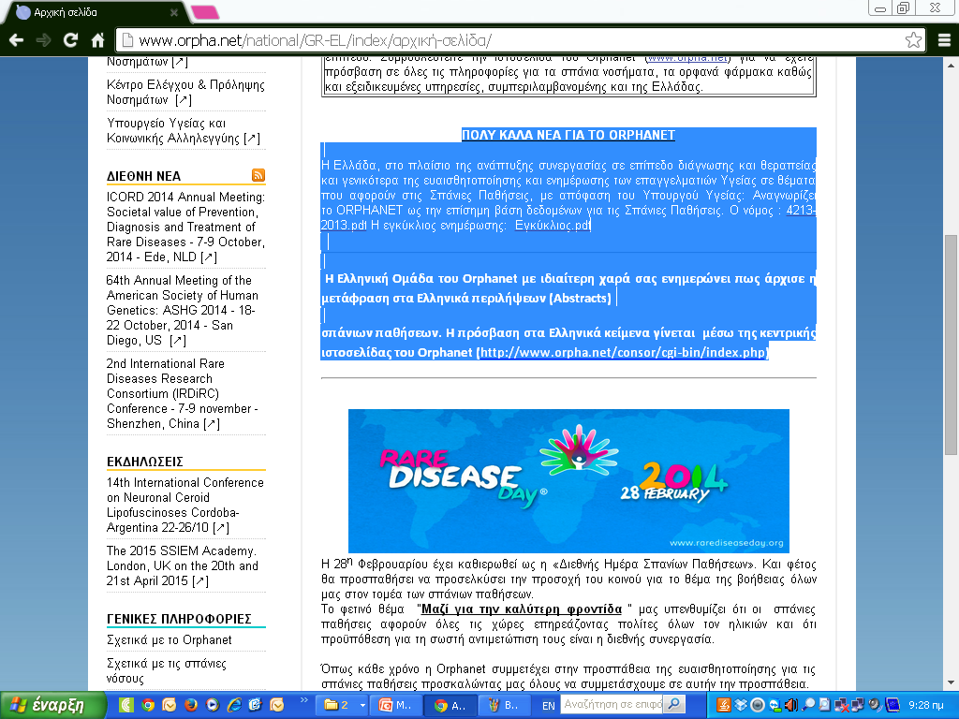Screen dimensions: 959x719
Task: Open the 64th ASHG Annual Meeting link
Action: pyautogui.click(x=183, y=310)
